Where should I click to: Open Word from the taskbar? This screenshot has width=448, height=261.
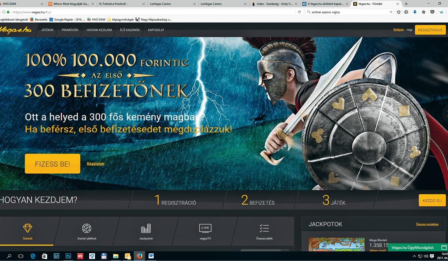point(151,256)
